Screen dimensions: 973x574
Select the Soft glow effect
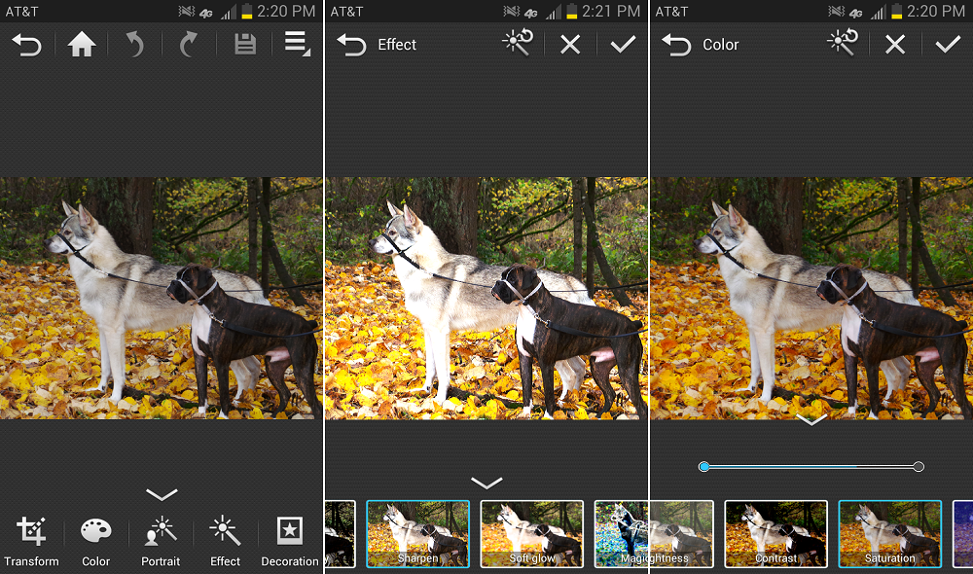click(x=531, y=533)
